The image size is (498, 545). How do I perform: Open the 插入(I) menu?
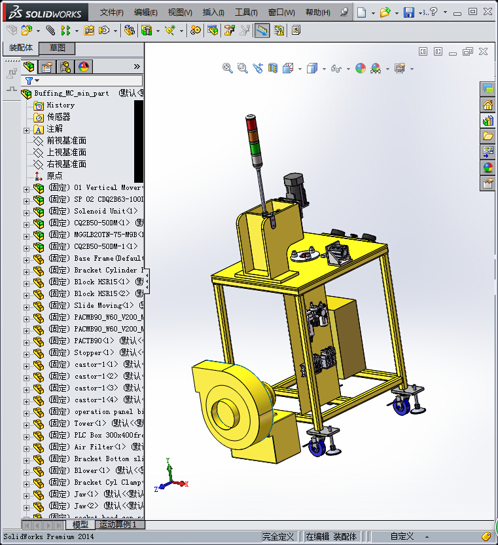(x=213, y=12)
